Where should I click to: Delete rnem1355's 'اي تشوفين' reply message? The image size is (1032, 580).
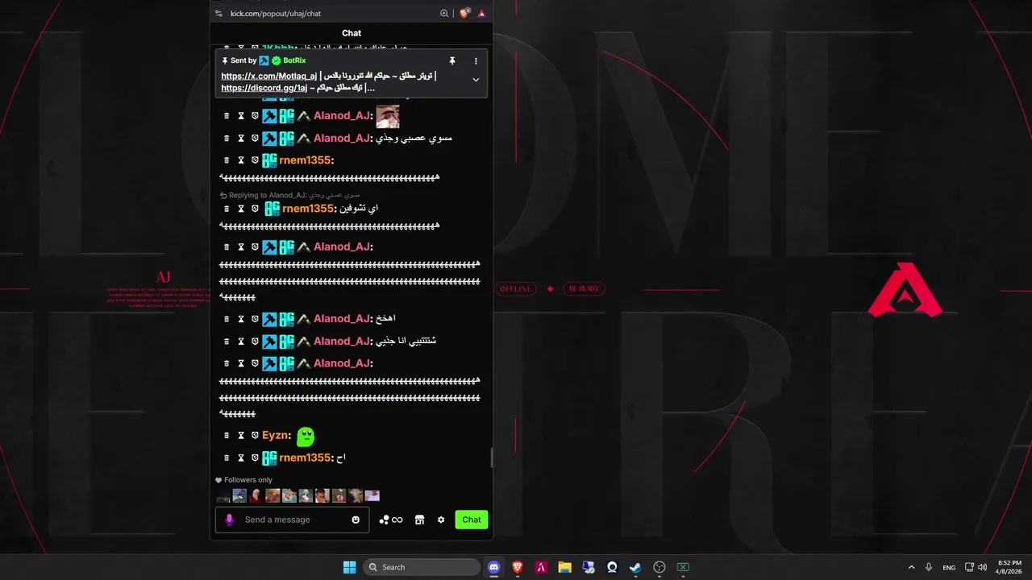click(x=227, y=209)
